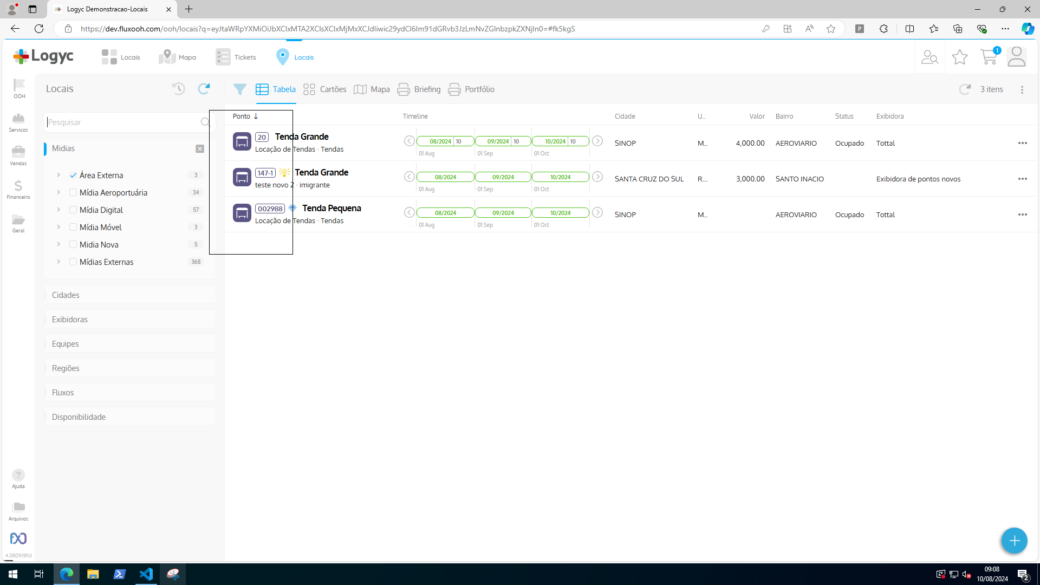Sort by the Ponto column header
Screen dimensions: 1040x585
coord(242,116)
